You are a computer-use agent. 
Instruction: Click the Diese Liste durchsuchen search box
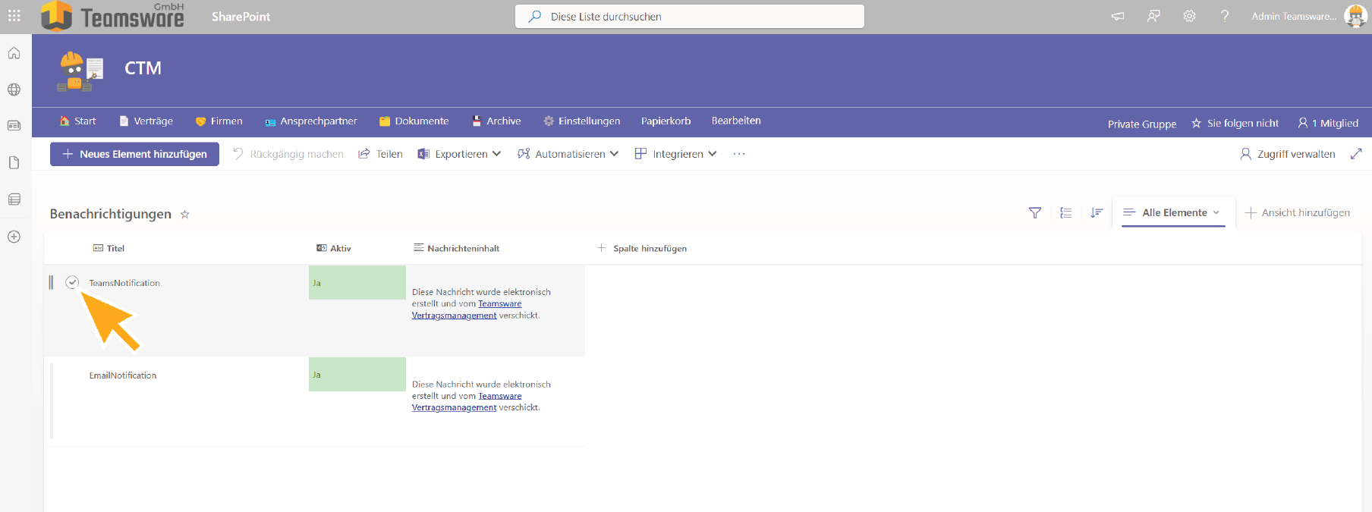pyautogui.click(x=689, y=17)
